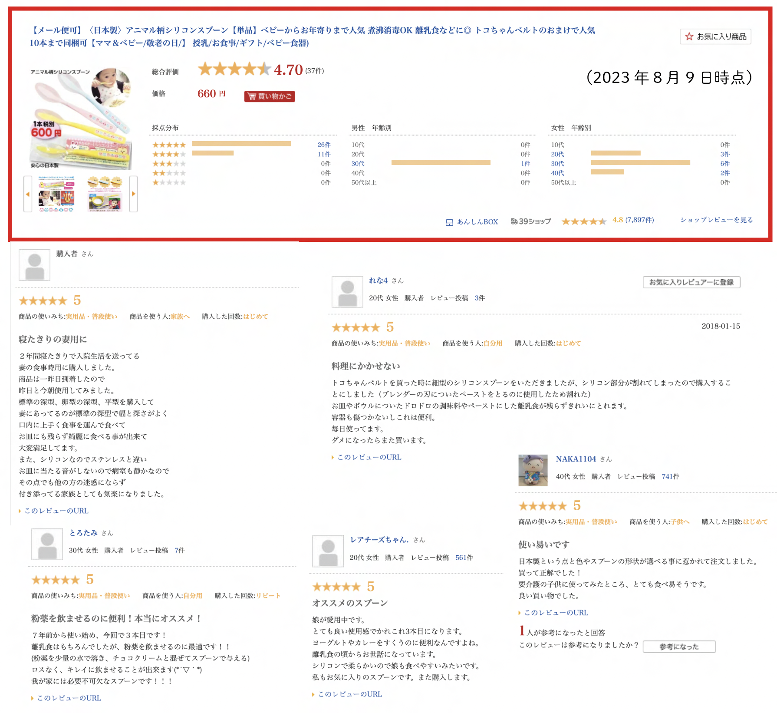
Task: Click とろたみ's gray avatar icon
Action: click(x=47, y=544)
